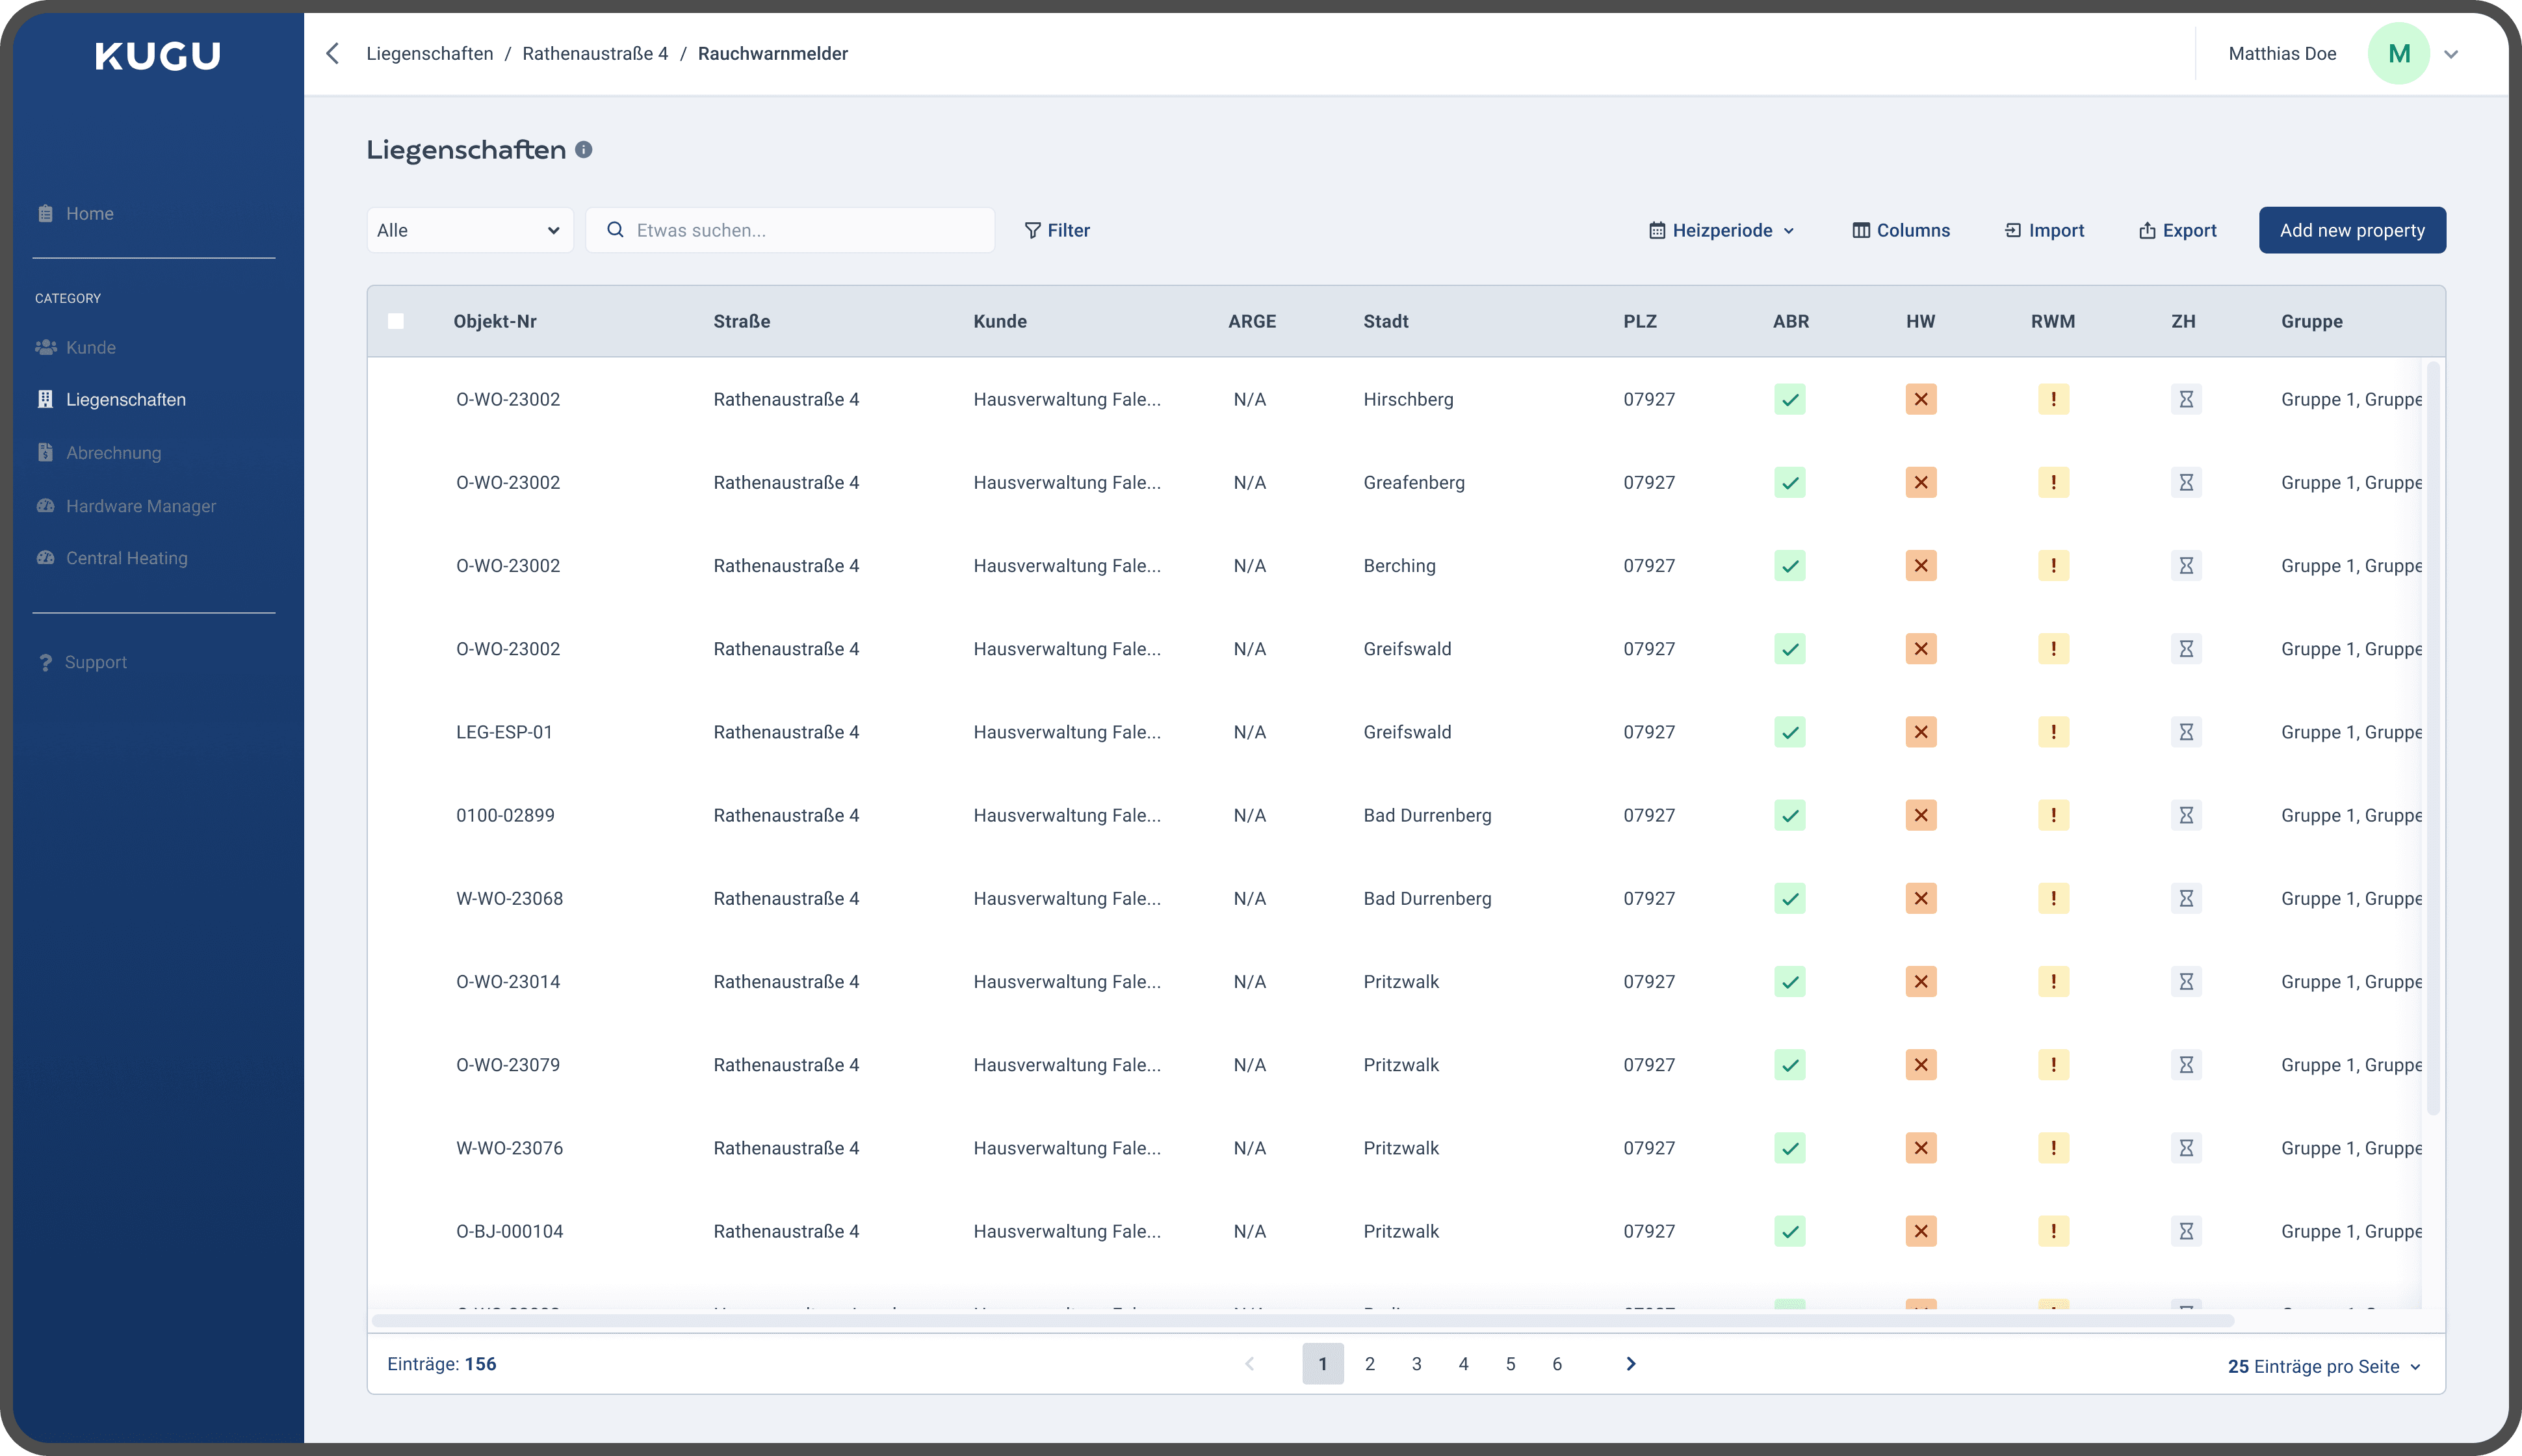Click the Add new property button

coord(2351,231)
